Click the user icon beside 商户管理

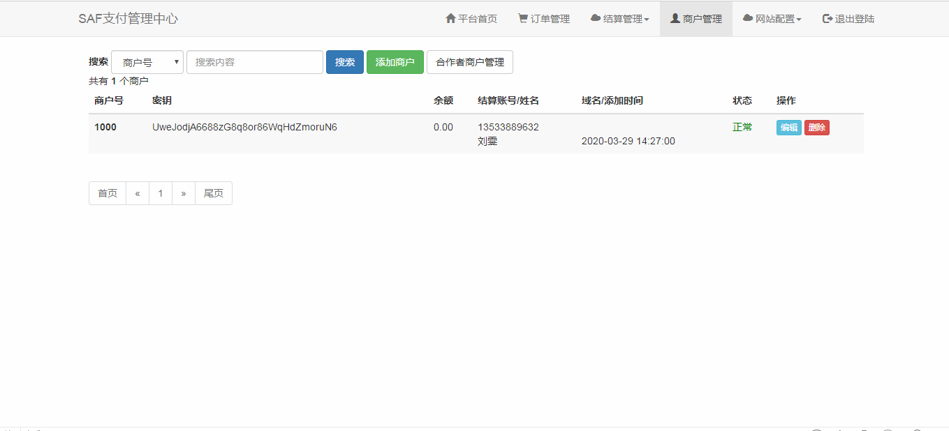[675, 19]
